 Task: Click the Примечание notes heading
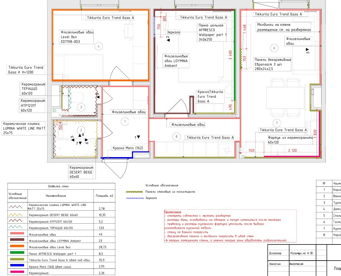173,212
